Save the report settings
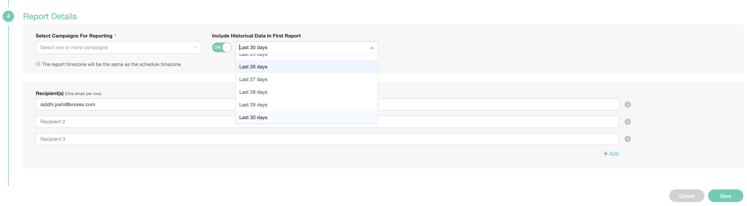This screenshot has height=206, width=747. (x=725, y=196)
